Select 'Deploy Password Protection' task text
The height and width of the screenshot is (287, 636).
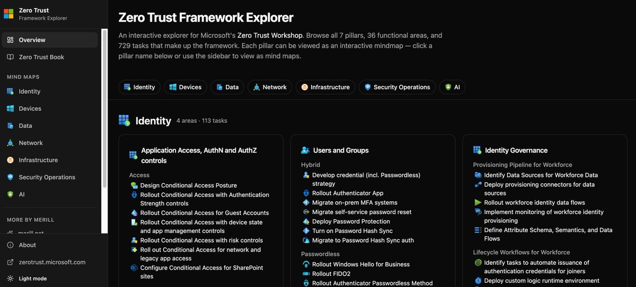click(x=351, y=221)
